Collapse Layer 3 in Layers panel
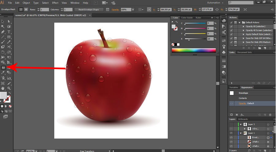 coord(241,124)
